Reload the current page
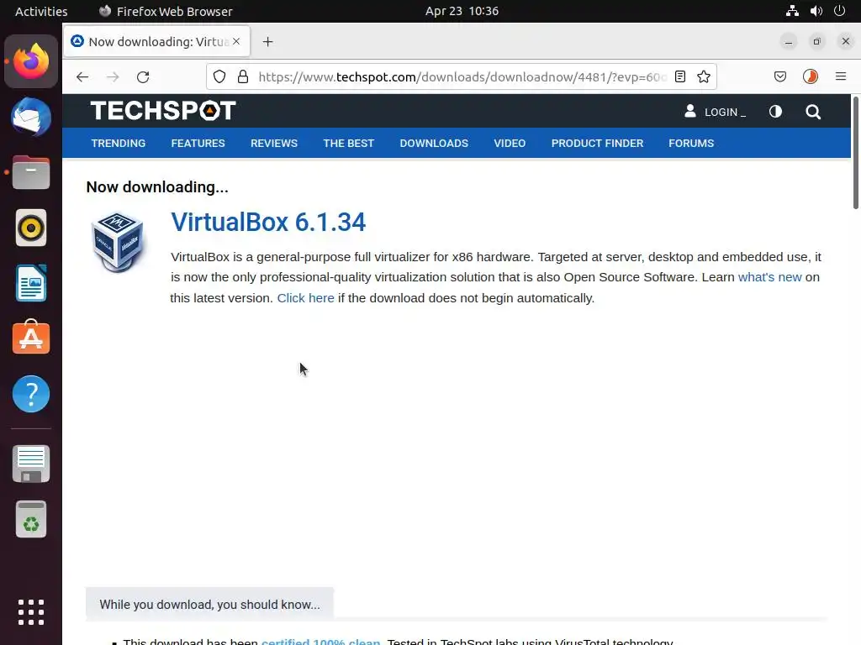 [143, 76]
